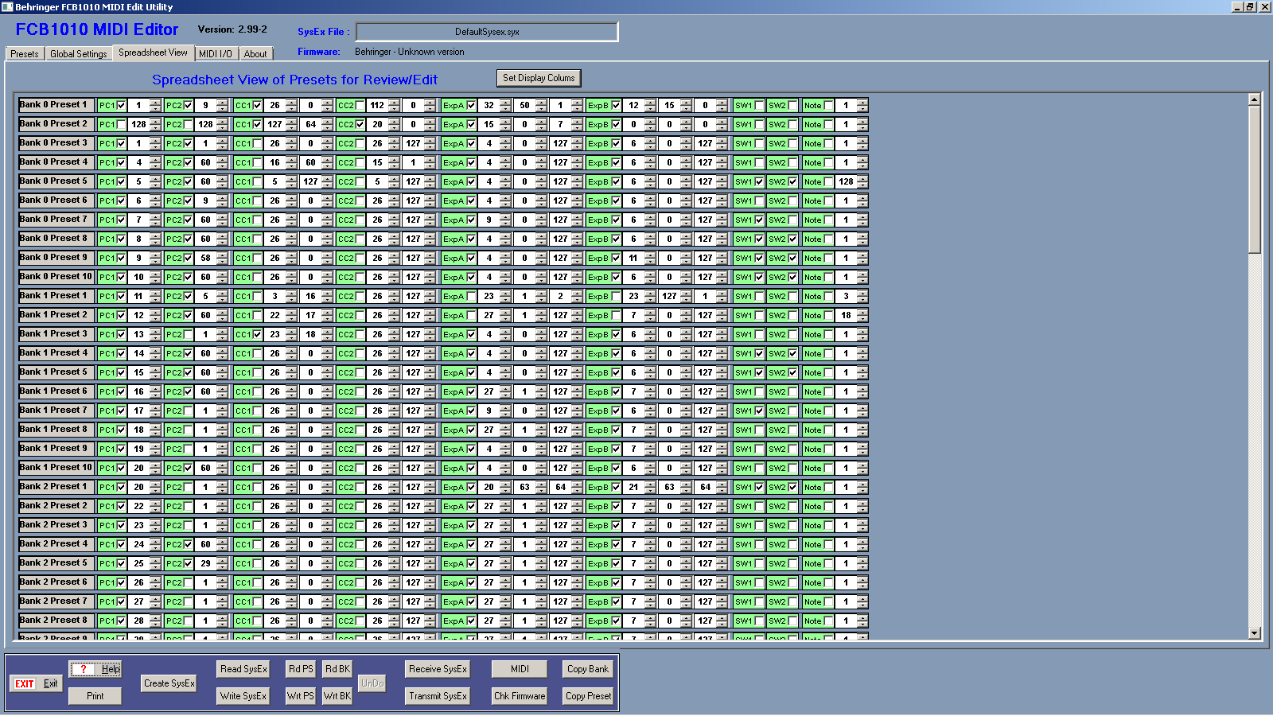Image resolution: width=1273 pixels, height=716 pixels.
Task: Open the MIDI I/O tab
Action: 216,54
